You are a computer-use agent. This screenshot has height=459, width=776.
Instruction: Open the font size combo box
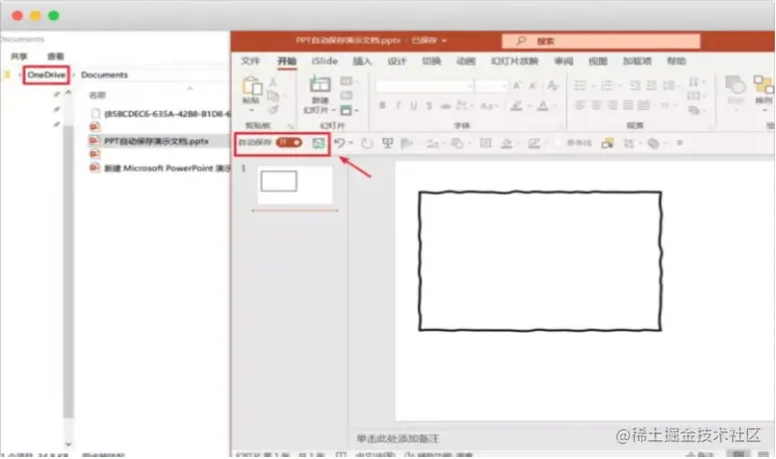point(491,86)
